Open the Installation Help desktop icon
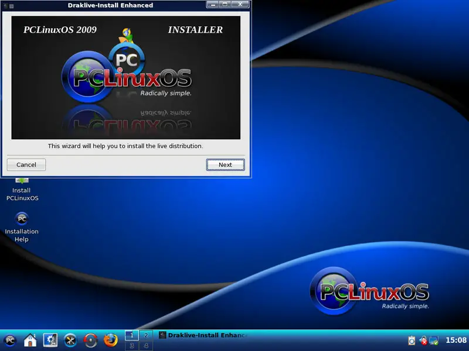The image size is (469, 351). point(22,227)
